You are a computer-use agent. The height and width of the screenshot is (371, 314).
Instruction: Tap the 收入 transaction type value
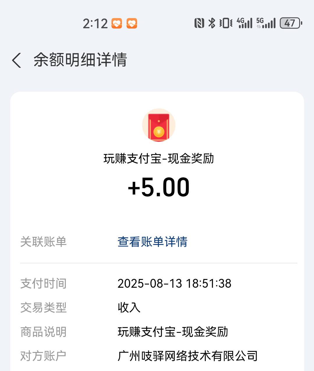[129, 308]
